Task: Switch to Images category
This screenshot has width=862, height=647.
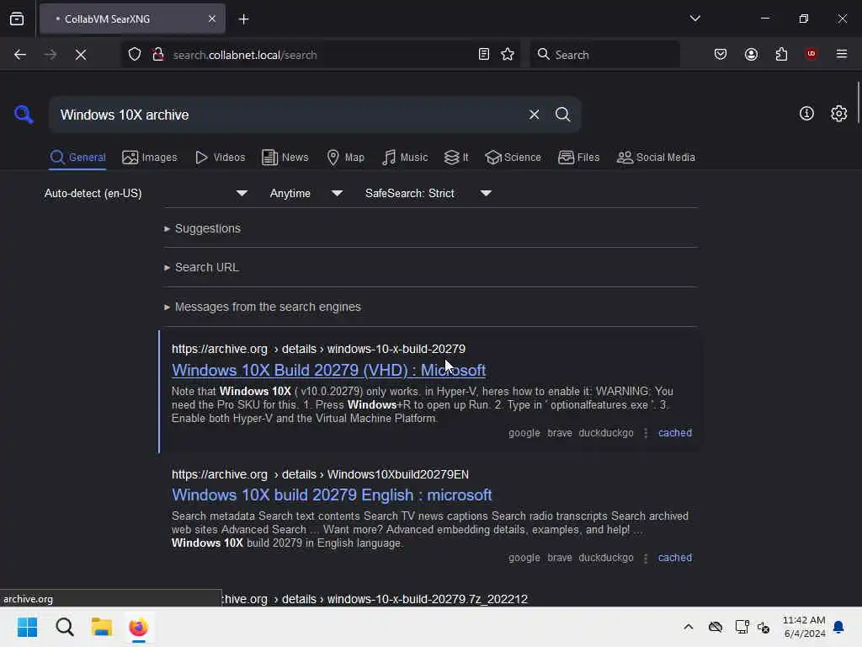Action: pos(150,158)
